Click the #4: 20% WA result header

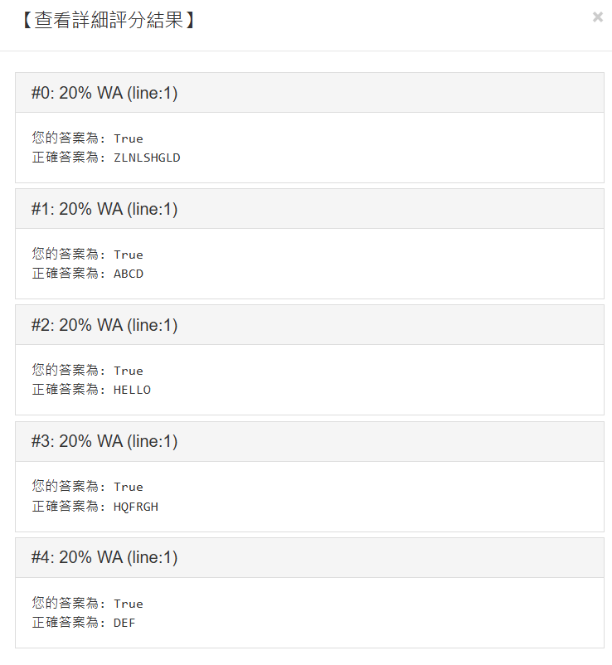(x=104, y=557)
